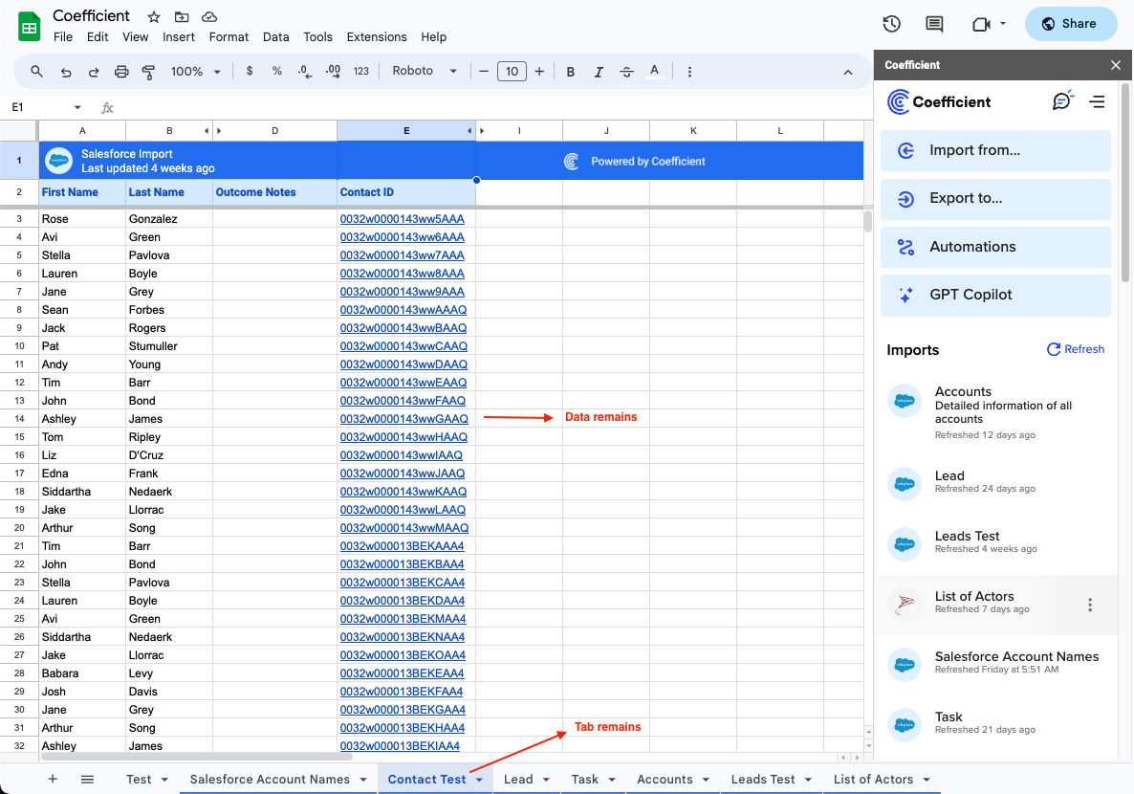Add a new sheet with plus icon
Image resolution: width=1134 pixels, height=794 pixels.
(x=52, y=779)
